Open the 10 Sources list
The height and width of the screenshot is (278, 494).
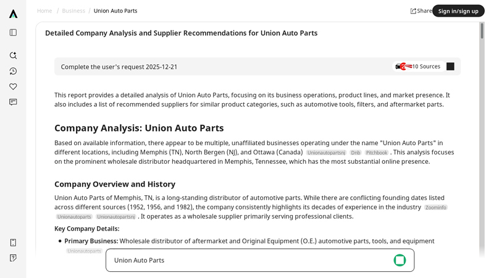coord(418,67)
